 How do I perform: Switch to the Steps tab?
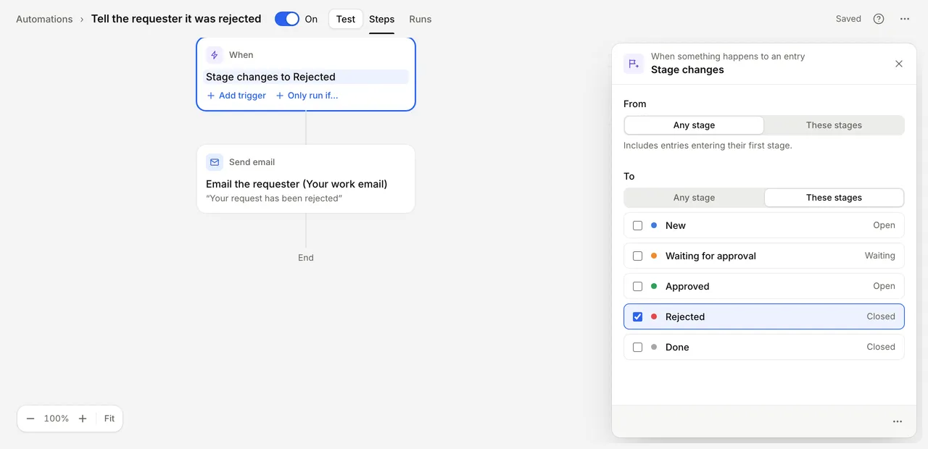(381, 20)
